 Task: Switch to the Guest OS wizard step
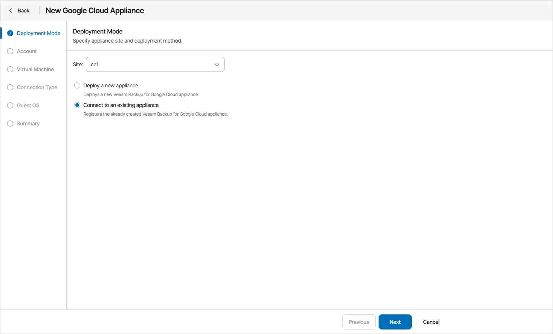28,105
